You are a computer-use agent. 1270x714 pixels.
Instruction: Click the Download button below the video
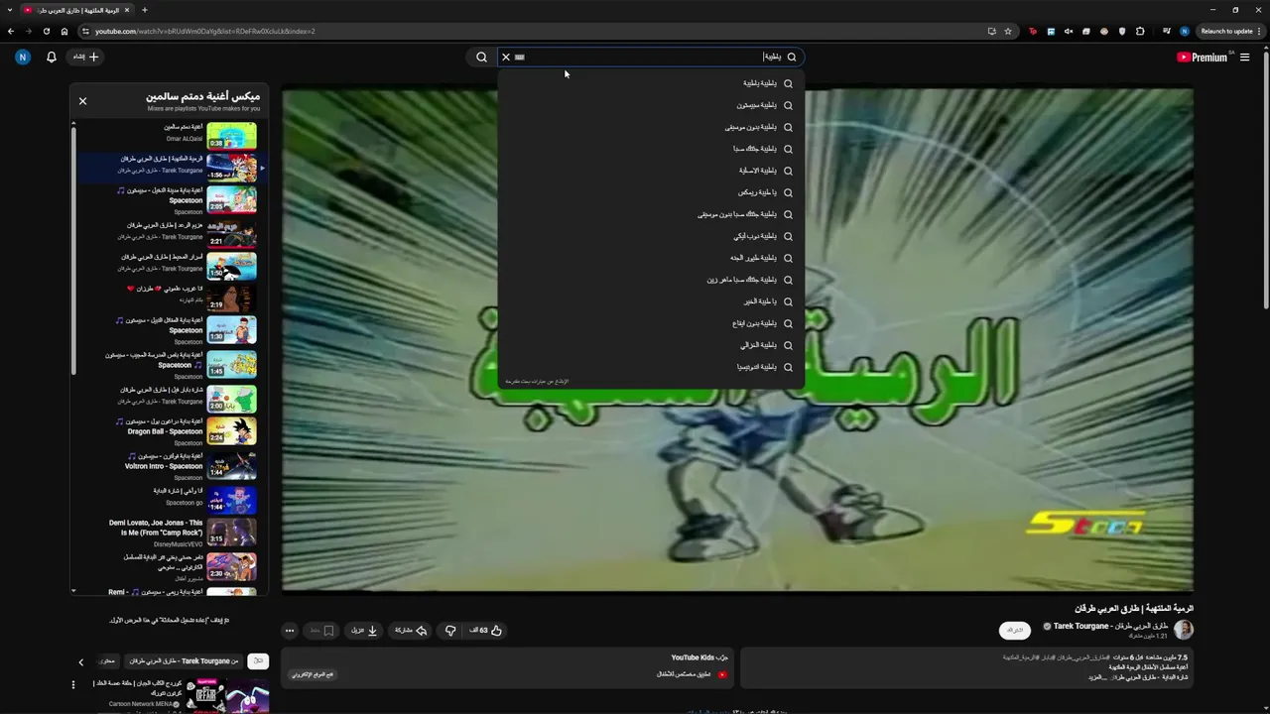365,630
